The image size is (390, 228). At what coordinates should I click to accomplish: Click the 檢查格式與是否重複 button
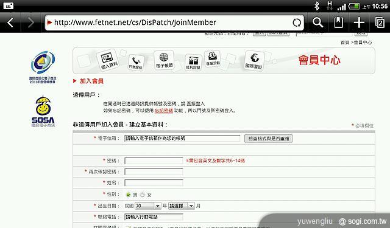(268, 139)
